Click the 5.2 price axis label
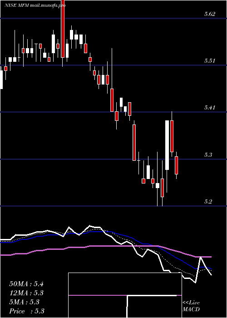This screenshot has height=318, width=227. (208, 202)
